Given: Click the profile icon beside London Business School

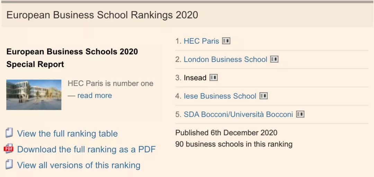Looking at the screenshot, I should 274,59.
